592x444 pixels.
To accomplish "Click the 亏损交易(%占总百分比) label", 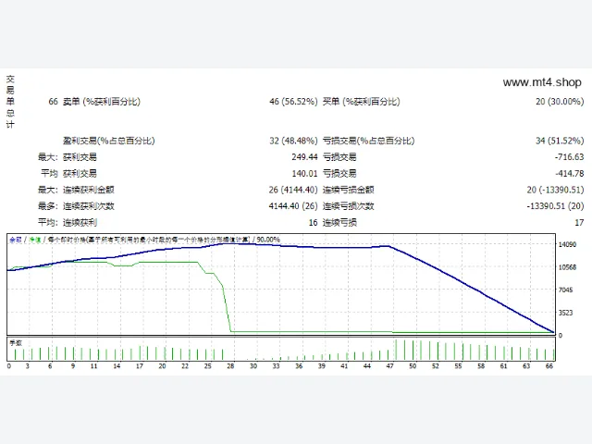I will point(368,141).
